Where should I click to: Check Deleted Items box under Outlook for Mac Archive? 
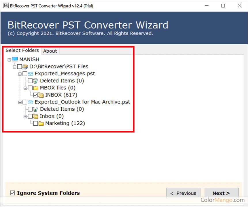[30, 109]
